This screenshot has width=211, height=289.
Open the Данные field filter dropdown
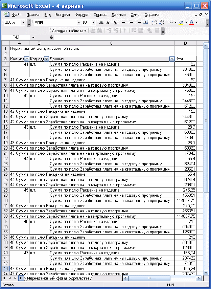tap(172, 59)
